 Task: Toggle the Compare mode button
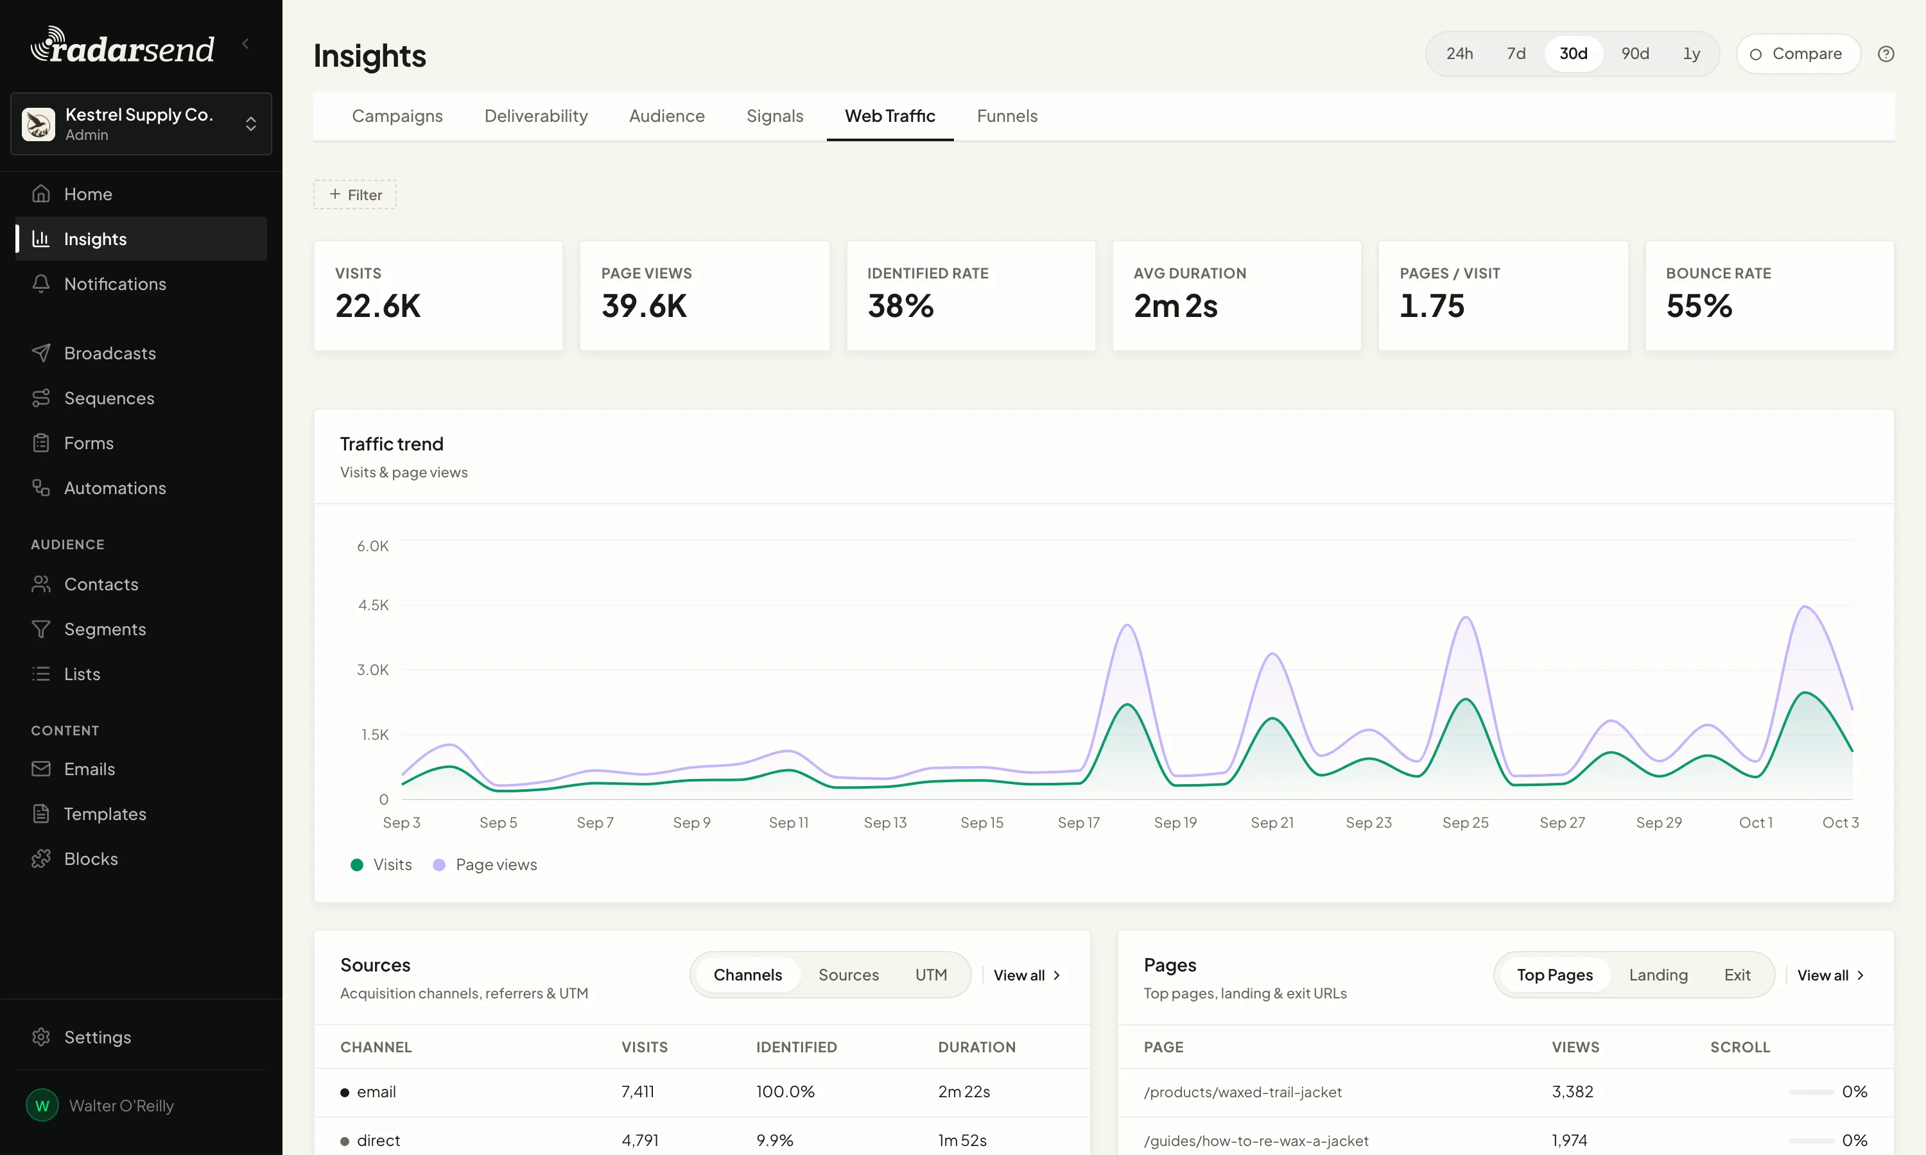click(x=1798, y=54)
